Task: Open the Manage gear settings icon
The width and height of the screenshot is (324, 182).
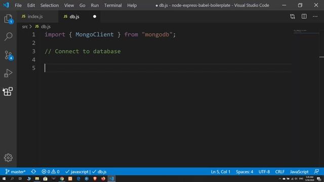Action: 8,158
